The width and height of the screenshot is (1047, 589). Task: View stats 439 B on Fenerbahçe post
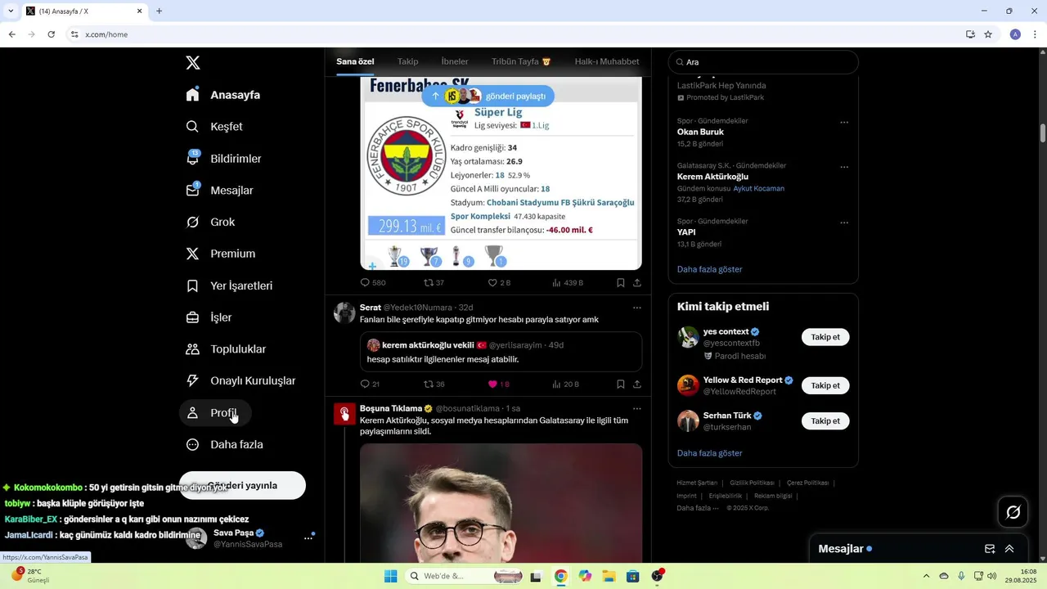(x=567, y=283)
